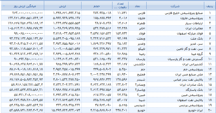Select company پتروشیمی جم

coord(193,69)
